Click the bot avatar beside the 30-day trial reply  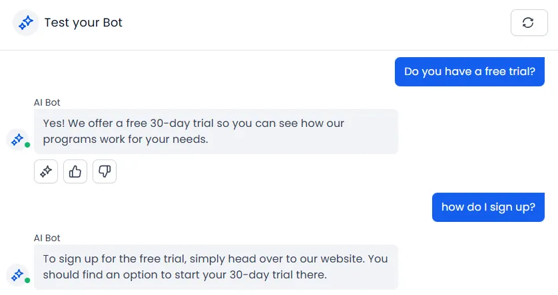(17, 140)
